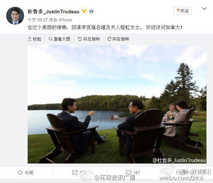
Task: Click the 来自 iPhone source link
Action: coord(60,20)
